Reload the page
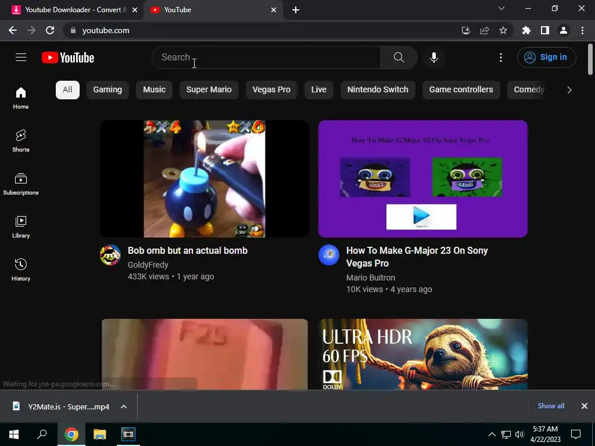595x446 pixels. pos(50,30)
